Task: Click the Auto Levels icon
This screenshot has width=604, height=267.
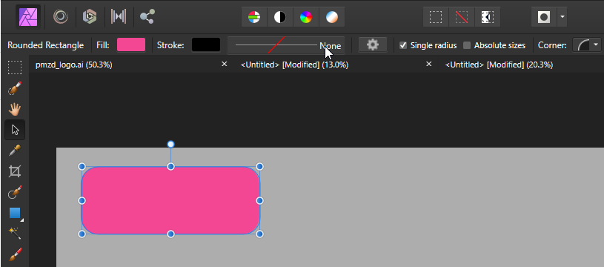Action: point(254,17)
